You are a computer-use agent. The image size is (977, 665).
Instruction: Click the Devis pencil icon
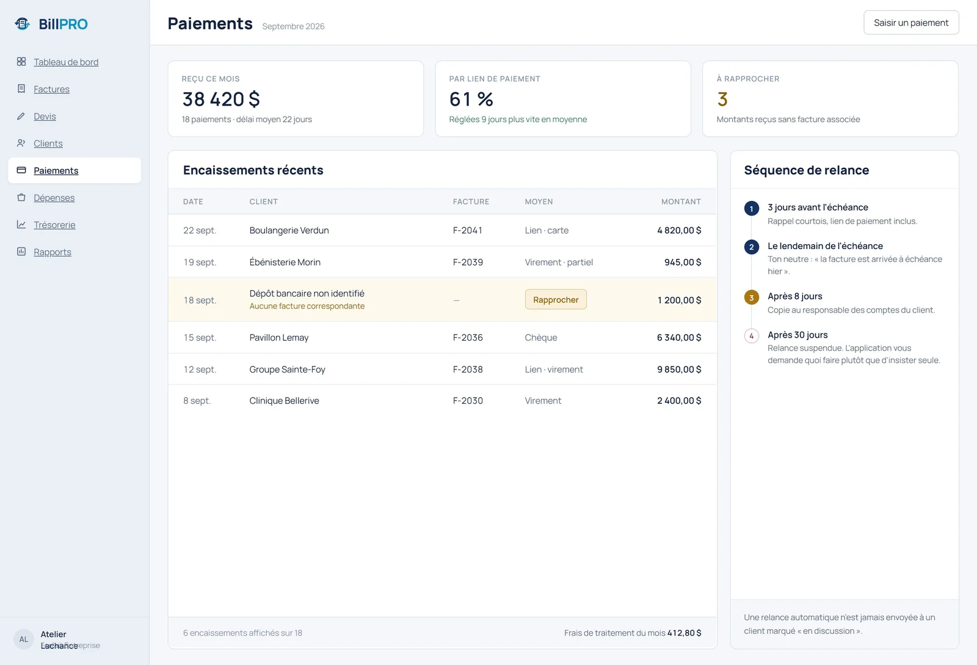(x=21, y=116)
